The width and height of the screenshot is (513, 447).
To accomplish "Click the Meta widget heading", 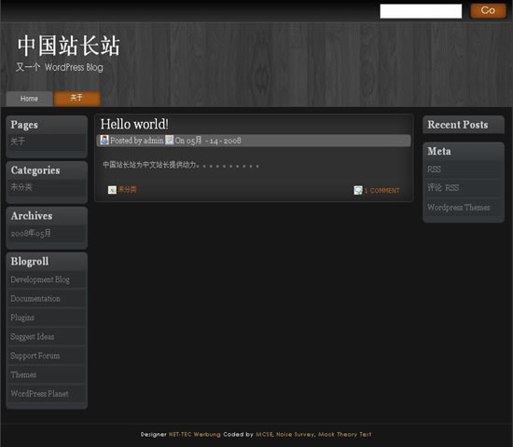I will point(439,151).
